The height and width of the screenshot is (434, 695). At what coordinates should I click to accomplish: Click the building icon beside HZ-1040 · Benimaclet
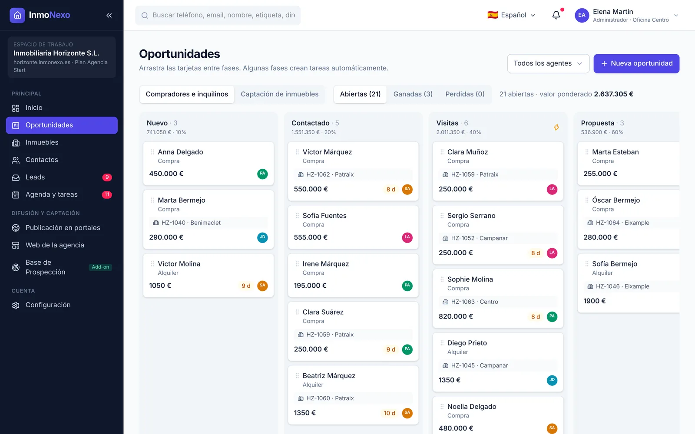156,223
